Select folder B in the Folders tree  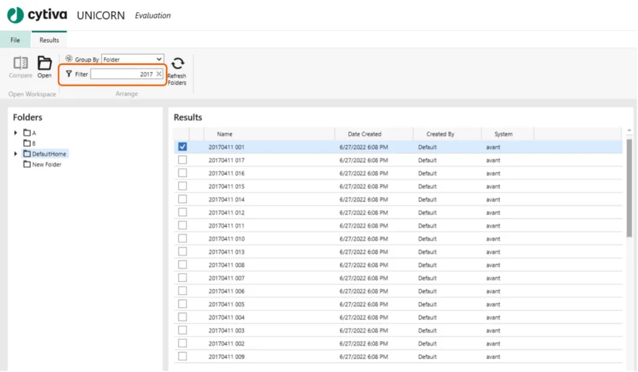[30, 143]
